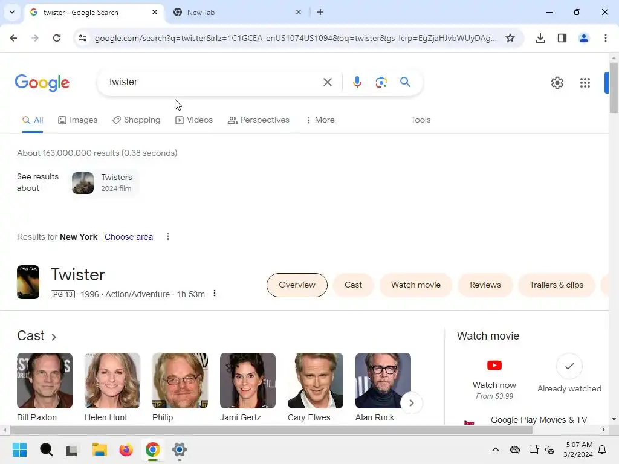Select the Reviews chip
The height and width of the screenshot is (464, 619).
485,285
